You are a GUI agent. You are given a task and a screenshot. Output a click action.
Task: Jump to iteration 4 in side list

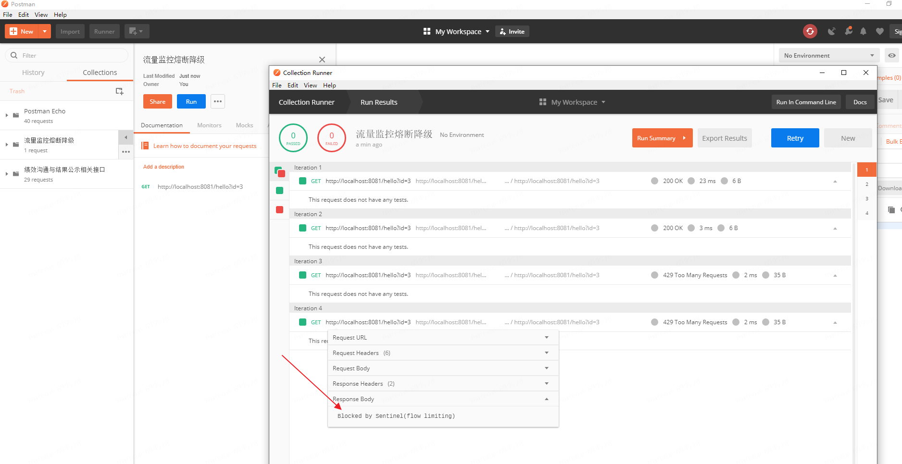[x=867, y=213]
